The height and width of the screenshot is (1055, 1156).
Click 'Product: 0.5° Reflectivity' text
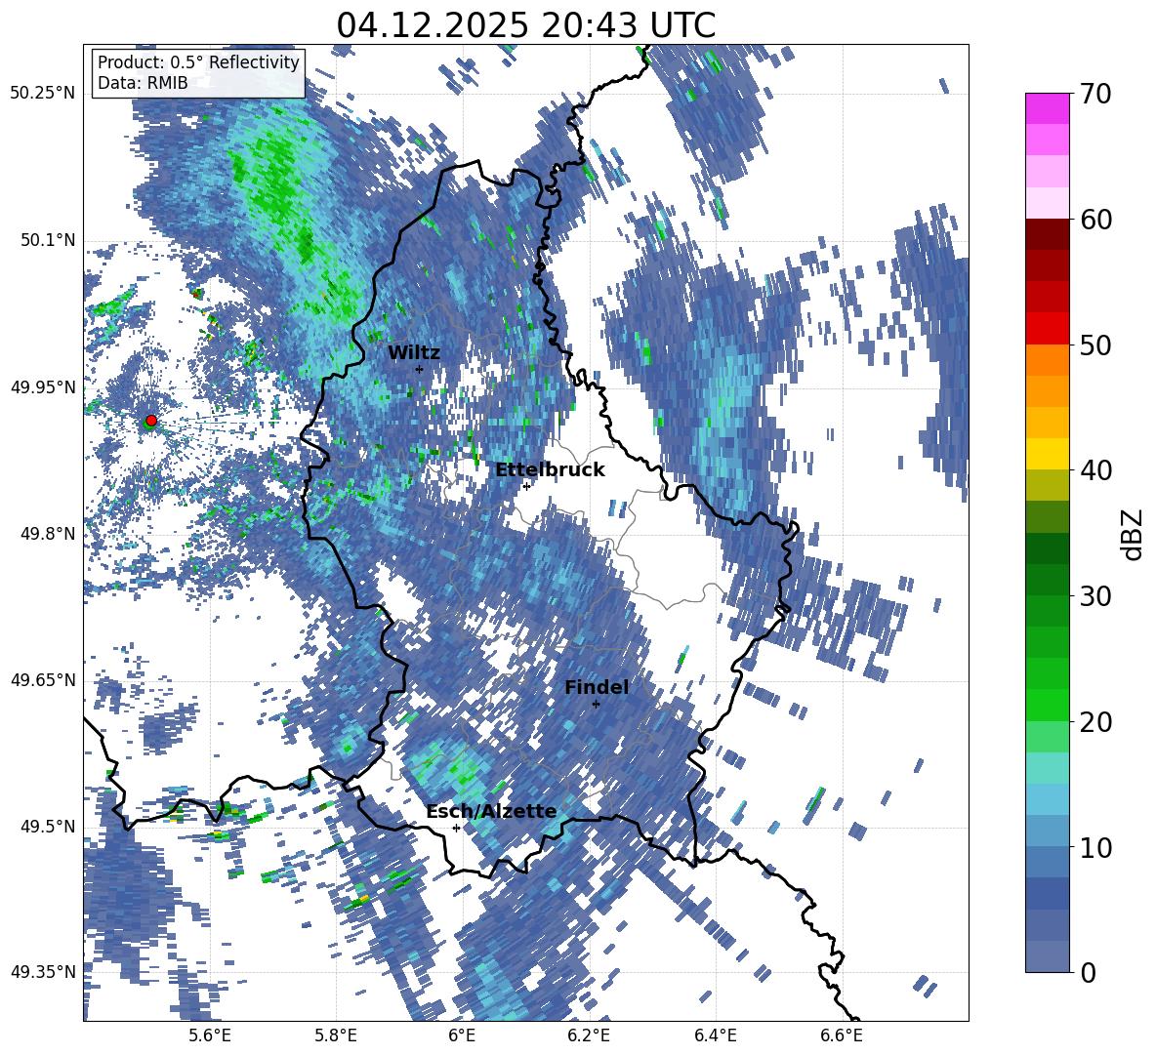tap(198, 61)
